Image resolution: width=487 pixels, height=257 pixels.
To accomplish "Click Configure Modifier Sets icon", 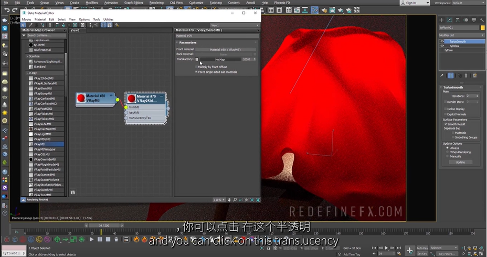I will coord(475,76).
